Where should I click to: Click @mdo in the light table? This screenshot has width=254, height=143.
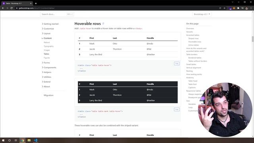150,44
